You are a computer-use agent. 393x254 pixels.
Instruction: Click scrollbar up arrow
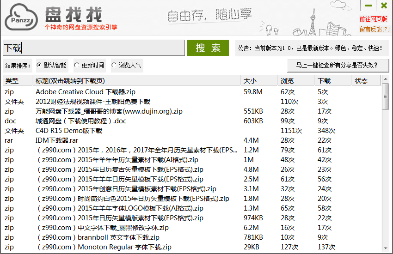386,79
